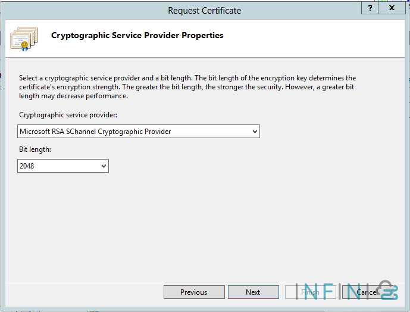Click the greyed-out Finish button
410x312 pixels.
pos(310,292)
